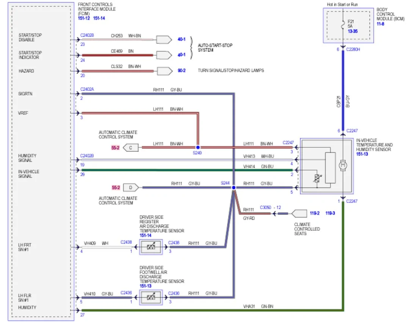Click the SIGRTN pin label
This screenshot has height=322, width=412.
pos(25,94)
